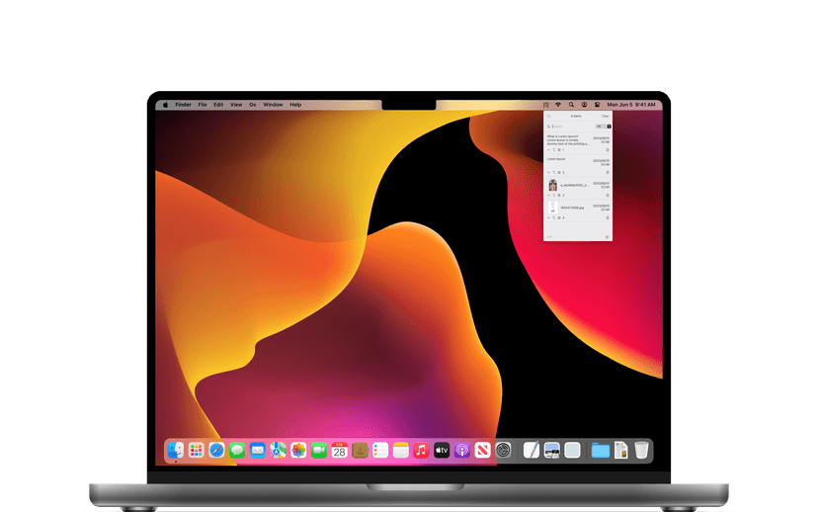Open the Apple menu
This screenshot has width=818, height=512.
coord(165,105)
